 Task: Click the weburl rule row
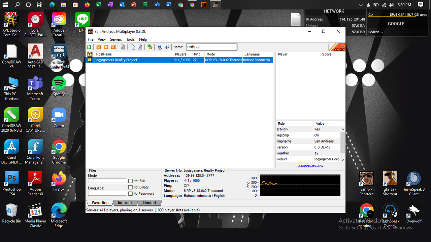(x=308, y=159)
